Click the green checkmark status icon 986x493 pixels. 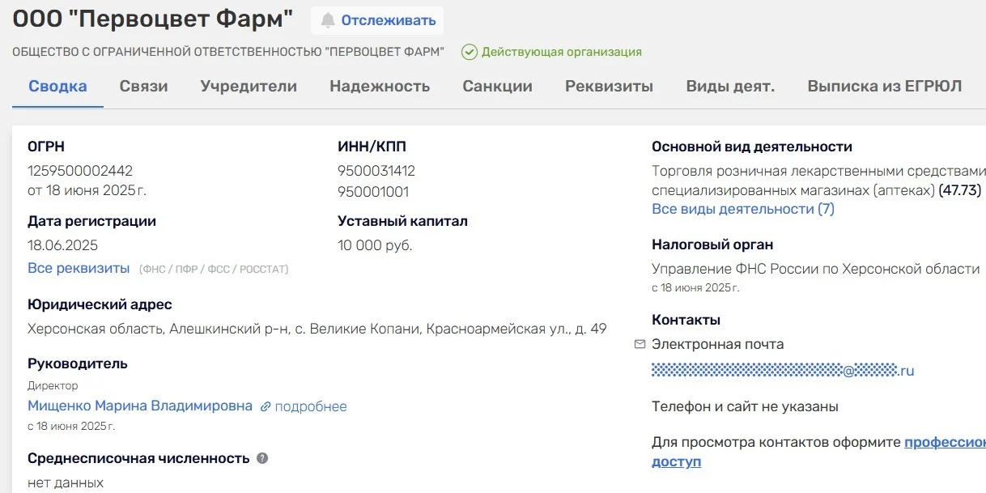(x=470, y=52)
